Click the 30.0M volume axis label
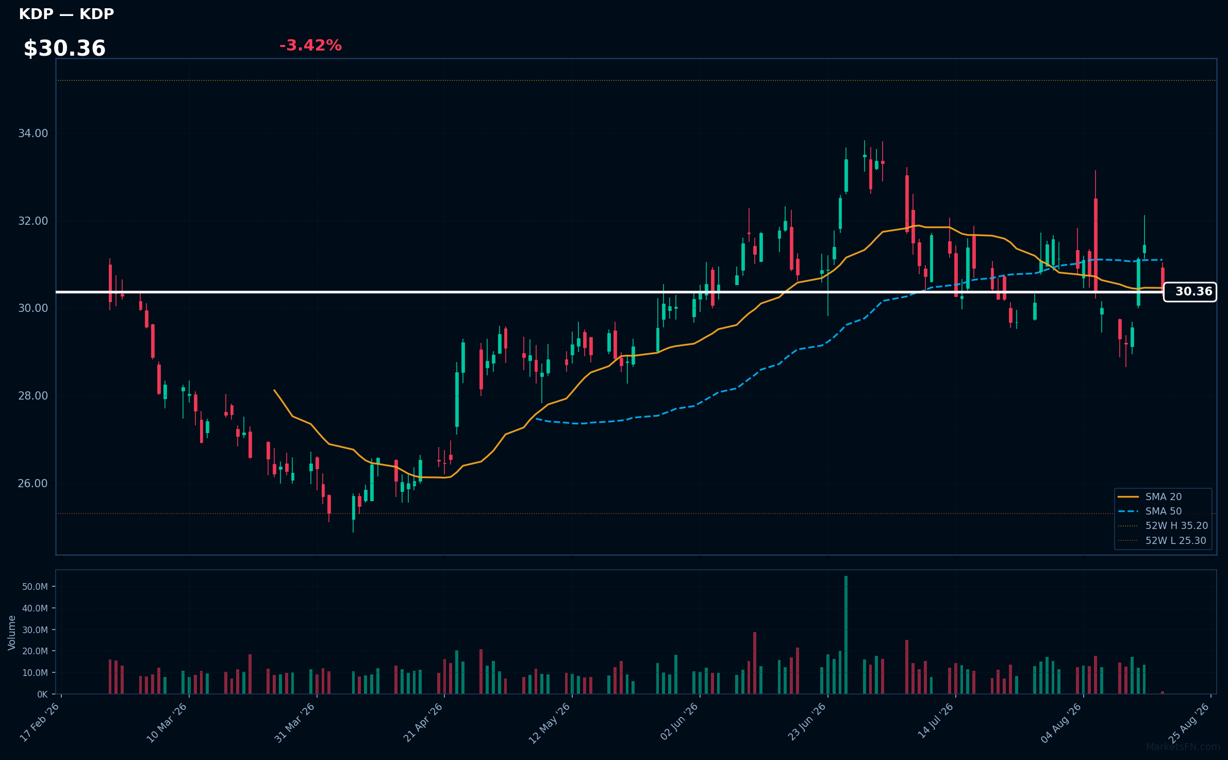The image size is (1228, 760). 35,630
